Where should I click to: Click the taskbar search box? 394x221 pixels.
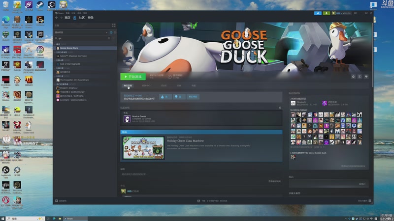tap(26, 219)
